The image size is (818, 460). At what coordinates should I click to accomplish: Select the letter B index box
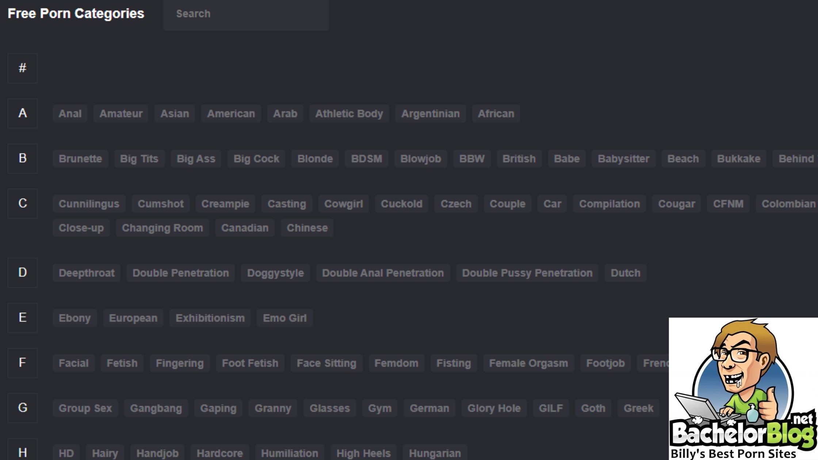tap(23, 158)
